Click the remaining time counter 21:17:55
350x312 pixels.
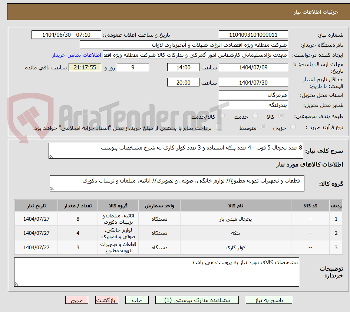84,67
